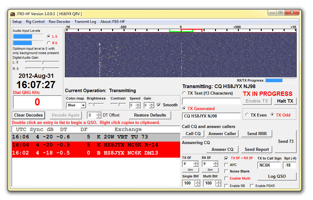
Task: Select the 16:06 VRT TU 73 decode row
Action: click(x=96, y=137)
